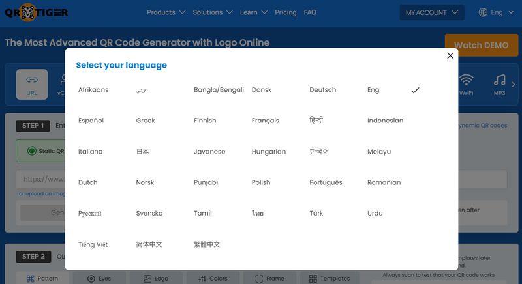Choose Traditional Chinese (繁體中文)
The height and width of the screenshot is (284, 522).
point(207,244)
